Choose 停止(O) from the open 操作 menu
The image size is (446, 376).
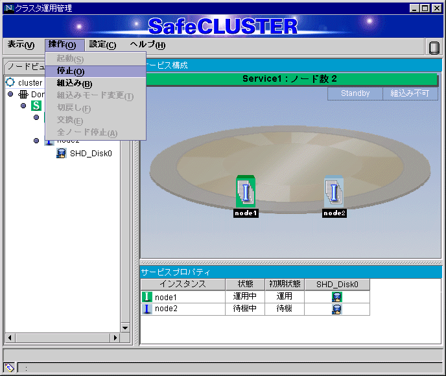[x=71, y=71]
